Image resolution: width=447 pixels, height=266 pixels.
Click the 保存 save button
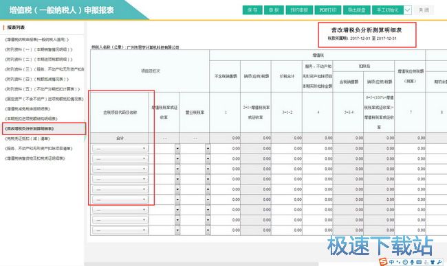pyautogui.click(x=252, y=10)
